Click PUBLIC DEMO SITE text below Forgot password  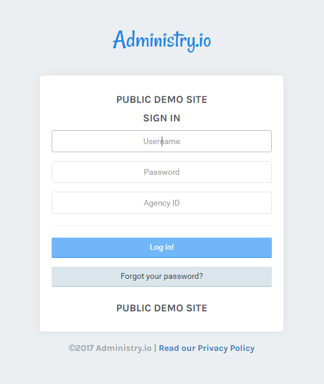(162, 308)
